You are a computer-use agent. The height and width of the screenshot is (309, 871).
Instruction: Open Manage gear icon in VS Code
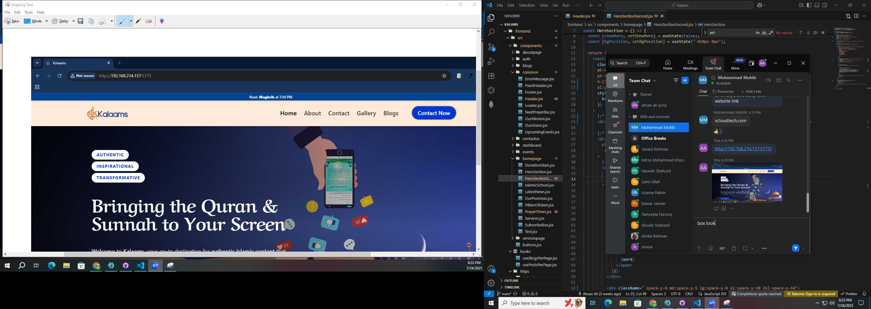(x=491, y=283)
